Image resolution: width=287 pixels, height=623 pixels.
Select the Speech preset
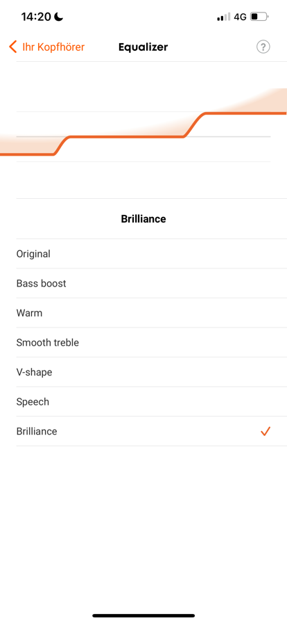tap(151, 402)
